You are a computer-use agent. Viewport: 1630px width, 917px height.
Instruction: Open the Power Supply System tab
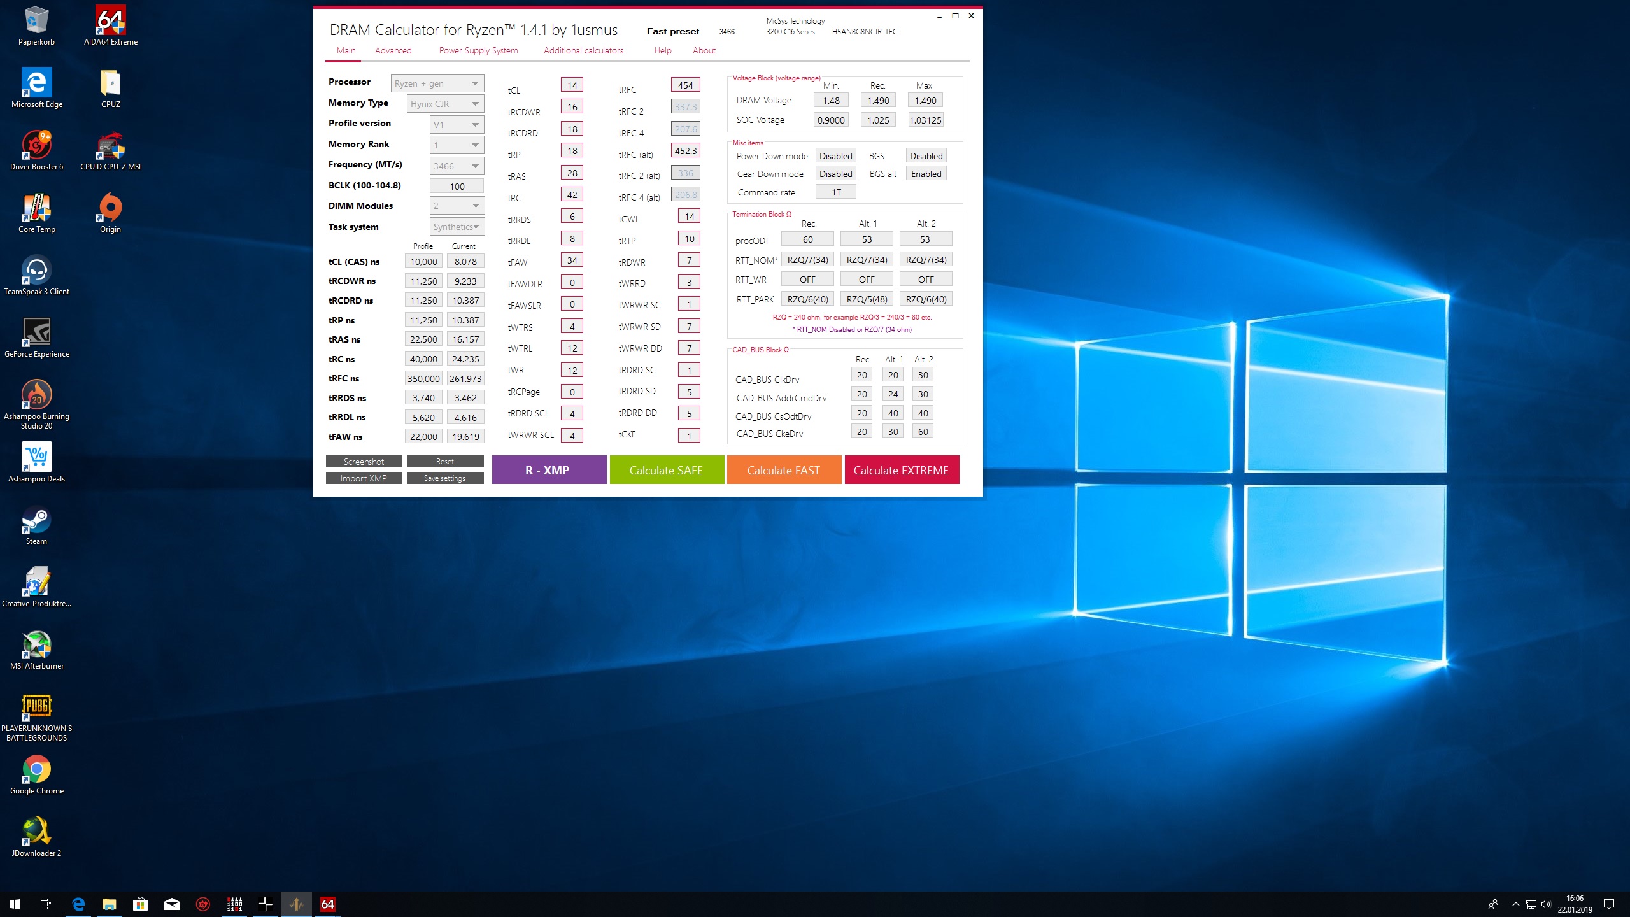click(x=478, y=50)
